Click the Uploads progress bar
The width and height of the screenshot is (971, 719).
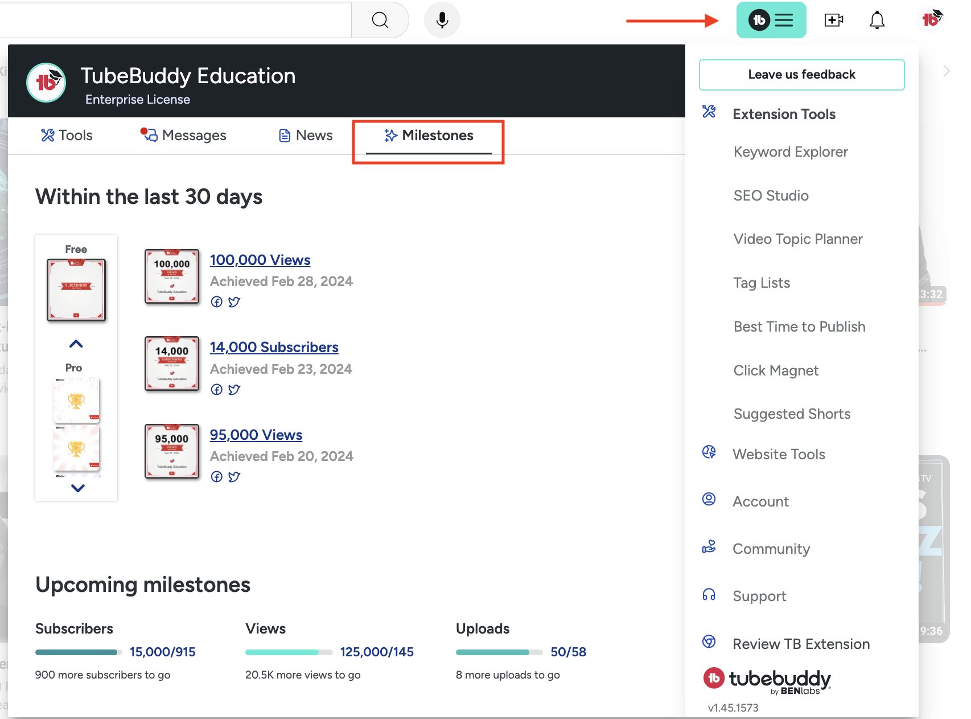(499, 652)
